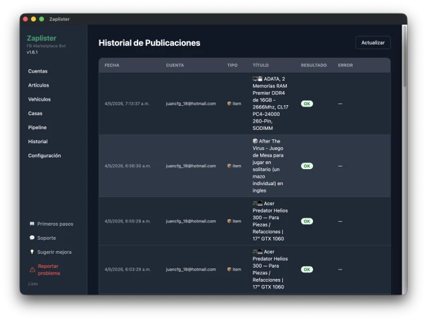Click the Acer Predator title in the 6:55:29 row
This screenshot has height=321, width=427.
coord(270,221)
